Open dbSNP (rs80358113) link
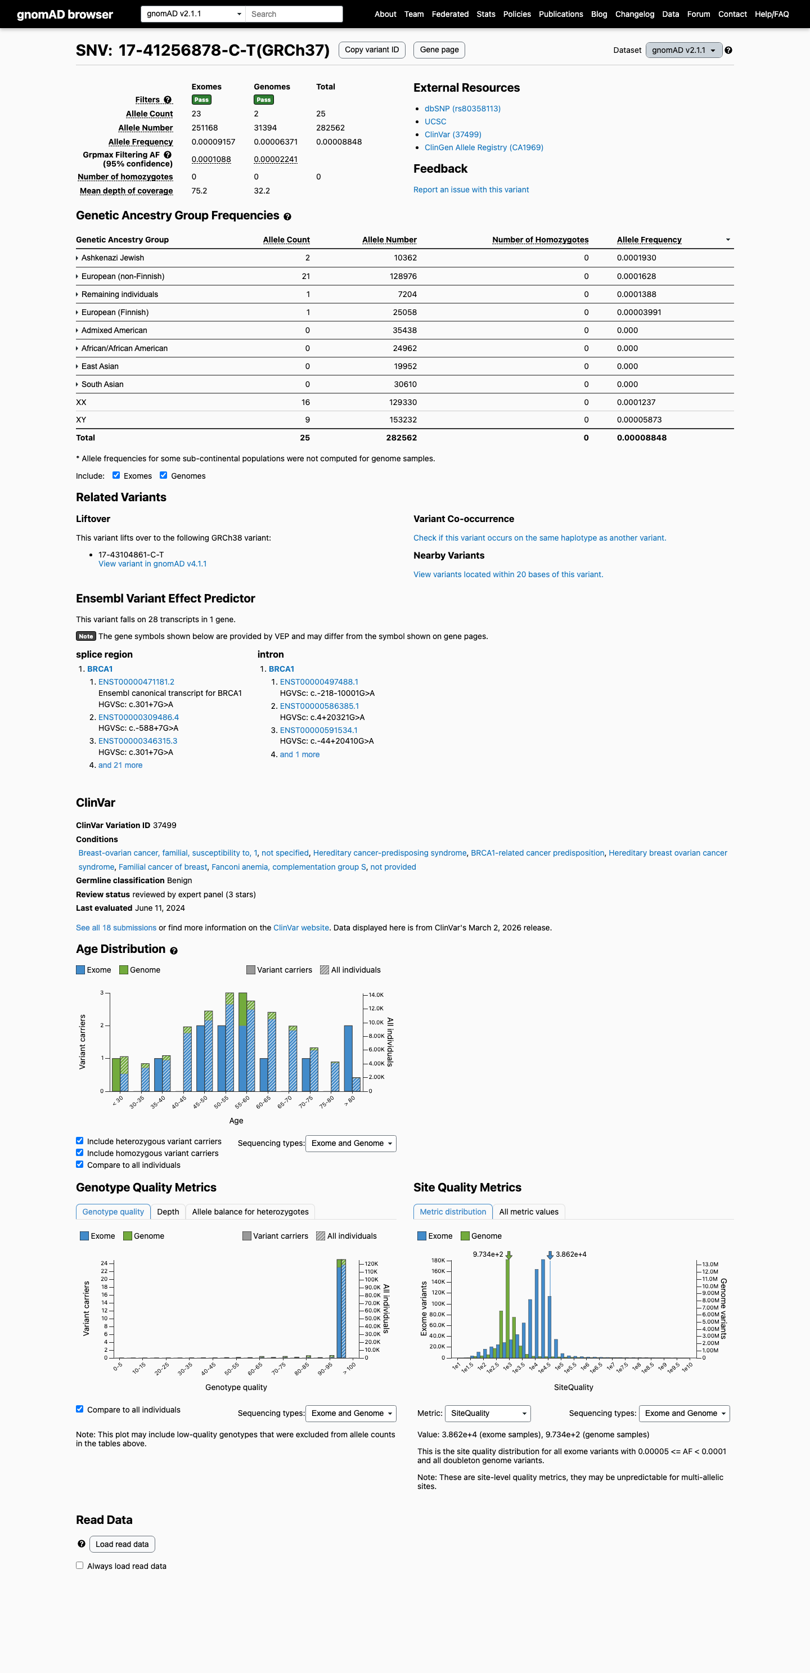The height and width of the screenshot is (1673, 810). [x=462, y=109]
